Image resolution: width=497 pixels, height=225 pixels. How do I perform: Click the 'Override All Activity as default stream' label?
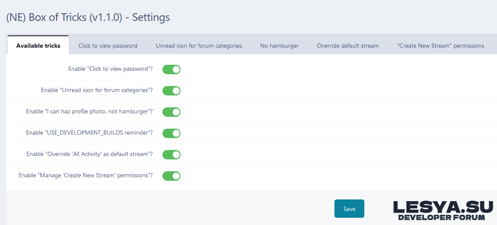point(90,154)
